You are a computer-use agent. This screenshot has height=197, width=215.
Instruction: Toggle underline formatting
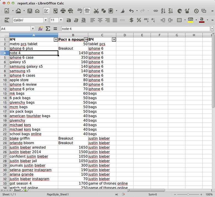pos(83,20)
